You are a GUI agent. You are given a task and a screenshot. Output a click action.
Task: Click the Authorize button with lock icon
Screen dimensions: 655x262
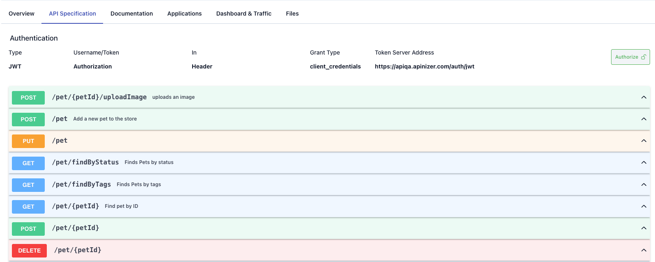click(x=630, y=57)
